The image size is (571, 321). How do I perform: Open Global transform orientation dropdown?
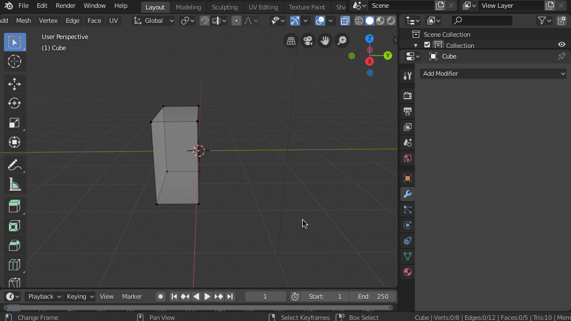click(153, 21)
